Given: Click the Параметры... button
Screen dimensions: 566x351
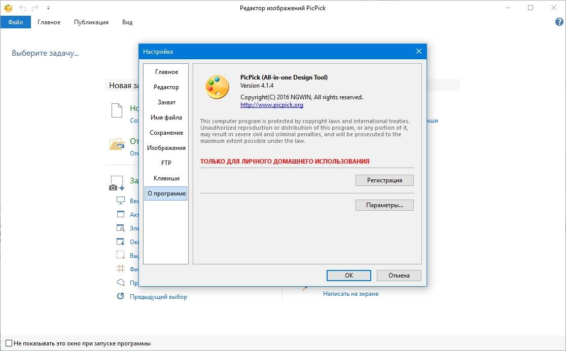Looking at the screenshot, I should pos(384,205).
